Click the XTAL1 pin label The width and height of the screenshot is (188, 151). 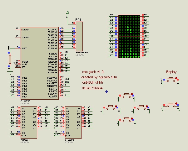pyautogui.click(x=26, y=29)
